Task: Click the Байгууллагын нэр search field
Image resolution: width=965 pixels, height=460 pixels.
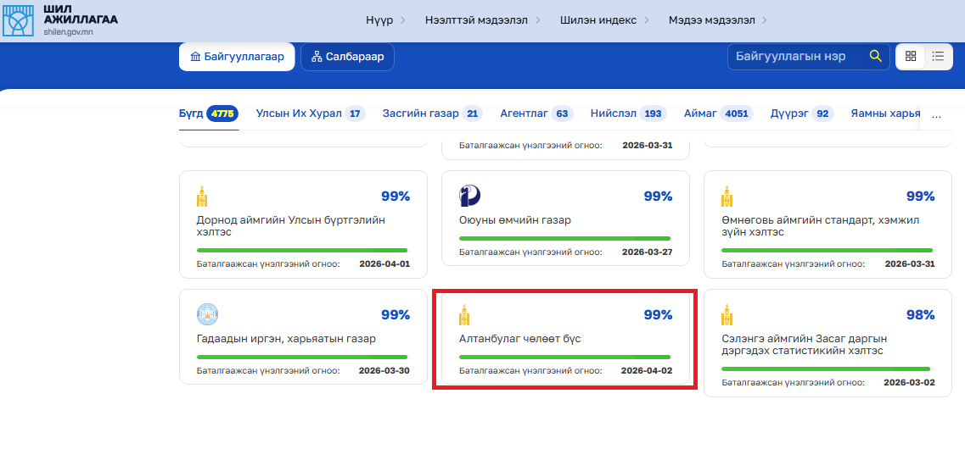Action: 794,57
